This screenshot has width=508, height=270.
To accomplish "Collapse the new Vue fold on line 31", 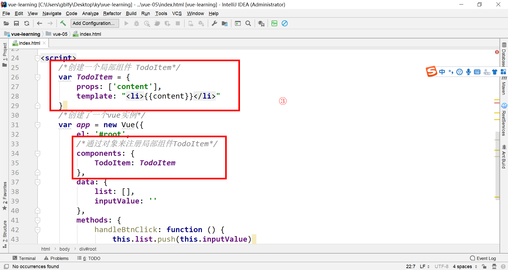I will [x=38, y=125].
